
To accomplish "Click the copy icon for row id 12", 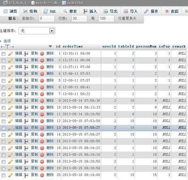I will [x=26, y=121].
